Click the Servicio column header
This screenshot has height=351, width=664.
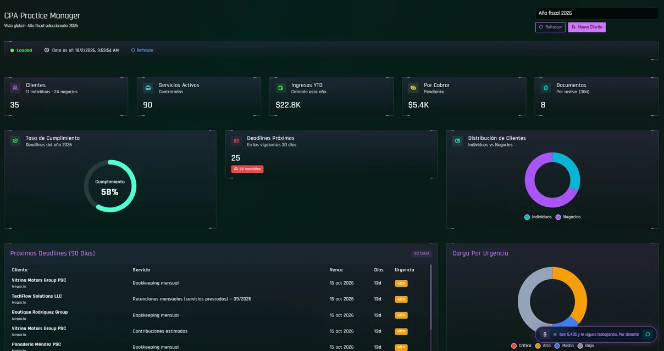(x=141, y=270)
